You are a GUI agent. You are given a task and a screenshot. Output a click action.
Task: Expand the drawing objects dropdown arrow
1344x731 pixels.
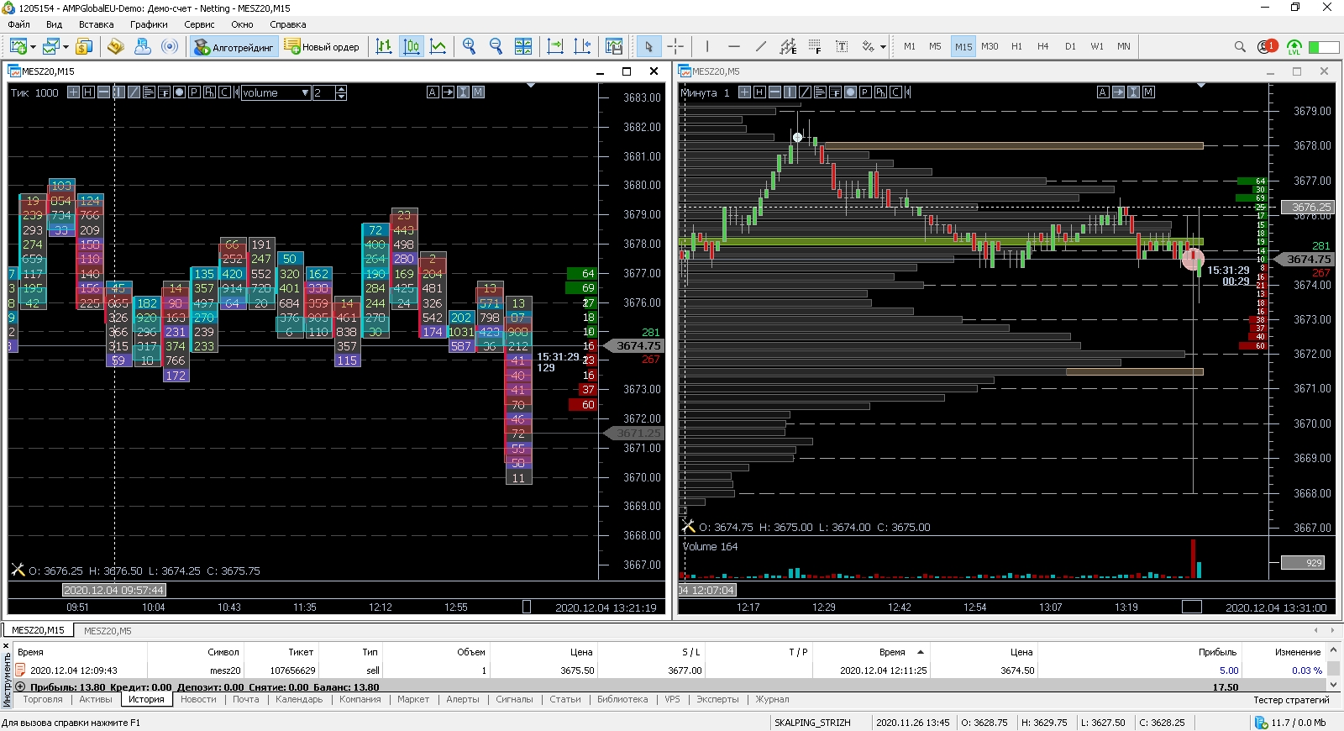883,47
